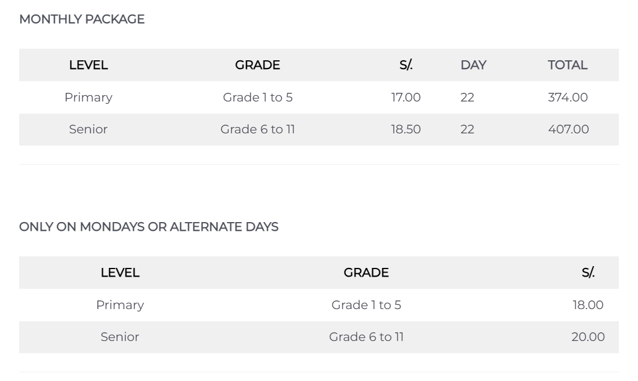Screen dimensions: 638x381
Task: Select Grade 1 to 5 in alternate days table
Action: (x=366, y=305)
